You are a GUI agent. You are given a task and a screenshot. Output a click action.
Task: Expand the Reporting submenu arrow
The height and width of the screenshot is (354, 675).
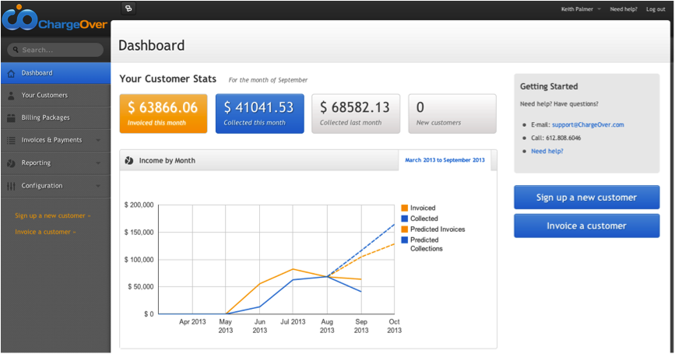click(98, 163)
